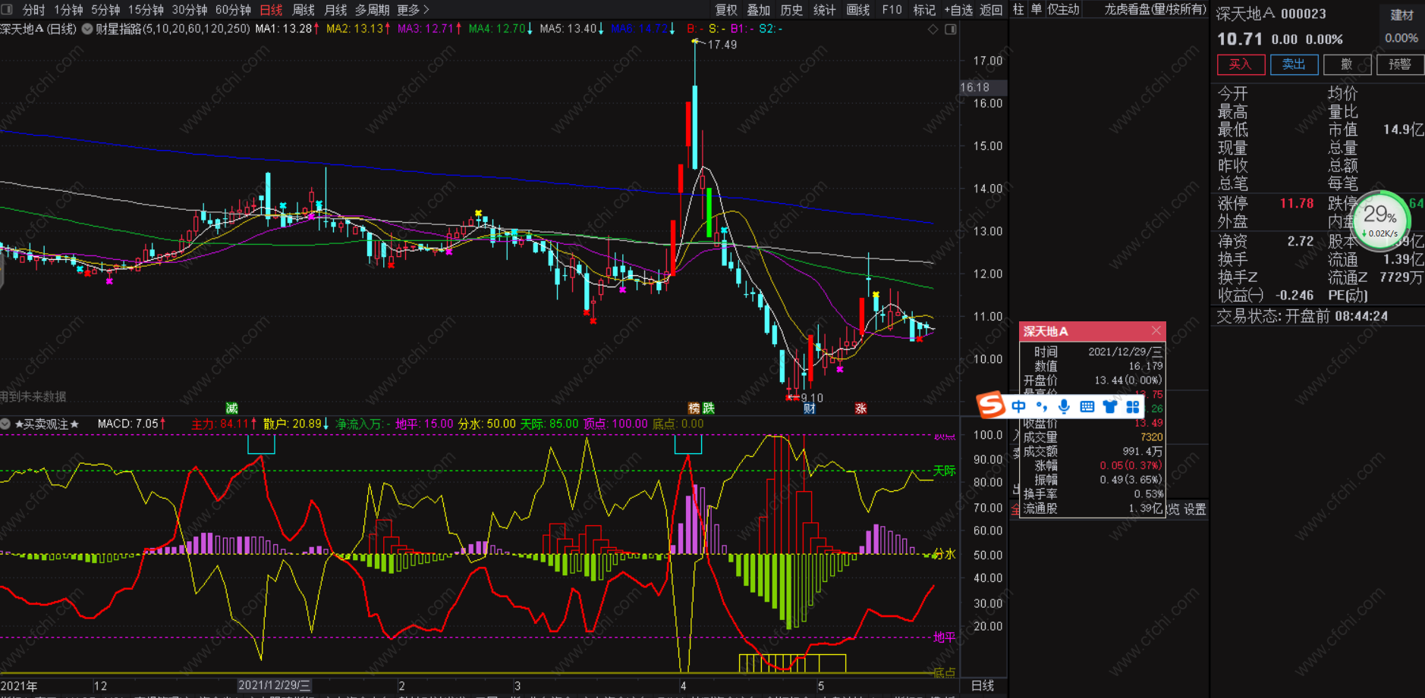
Task: Click the 日线 label at bottom right
Action: point(983,685)
